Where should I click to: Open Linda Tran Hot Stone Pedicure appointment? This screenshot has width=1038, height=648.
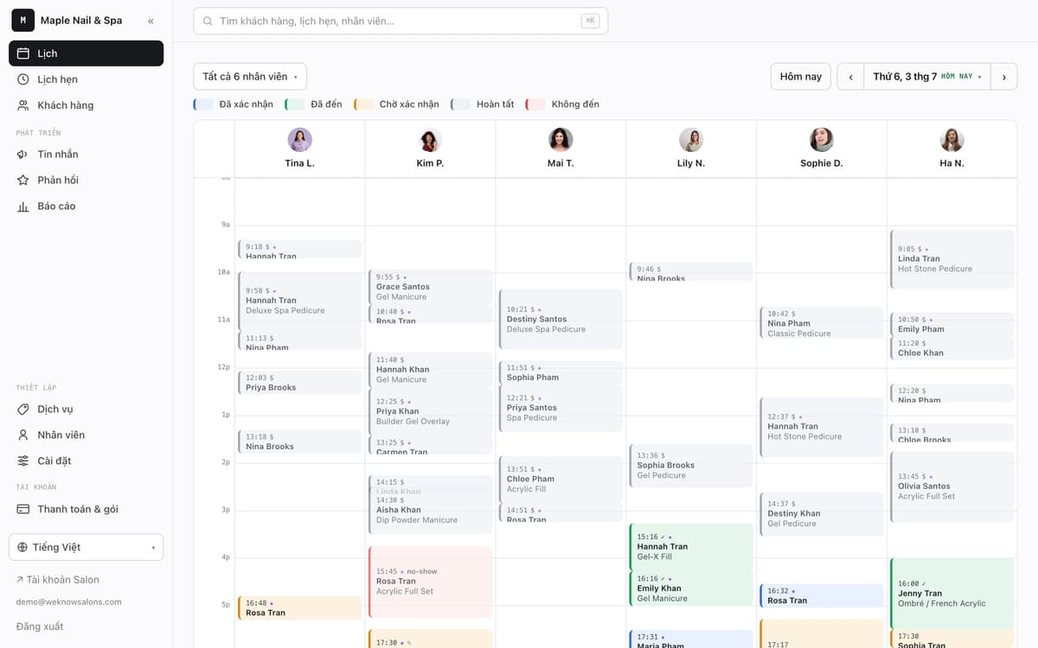952,259
